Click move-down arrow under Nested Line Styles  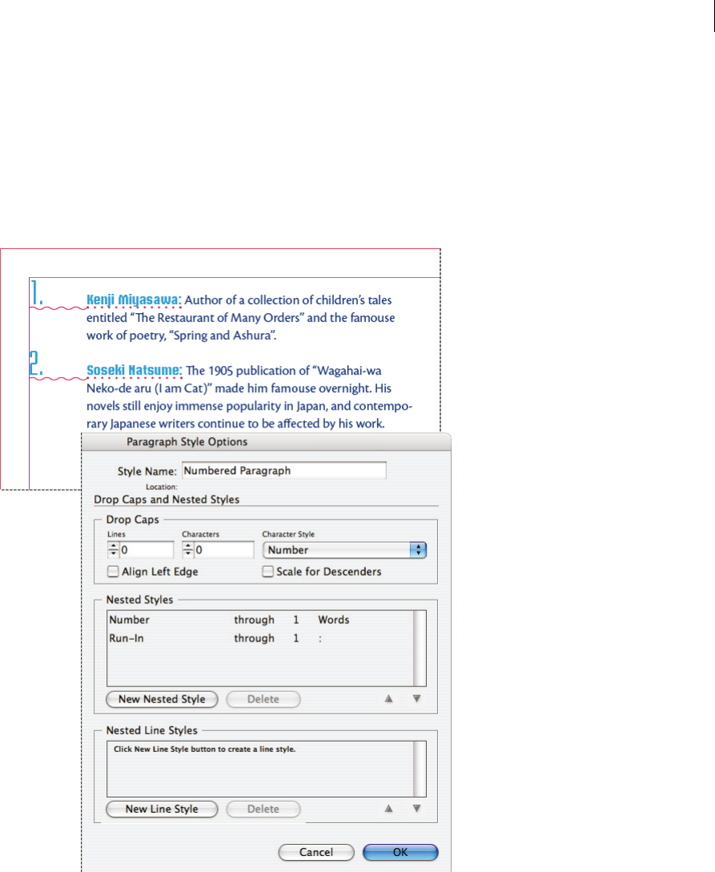tap(416, 809)
